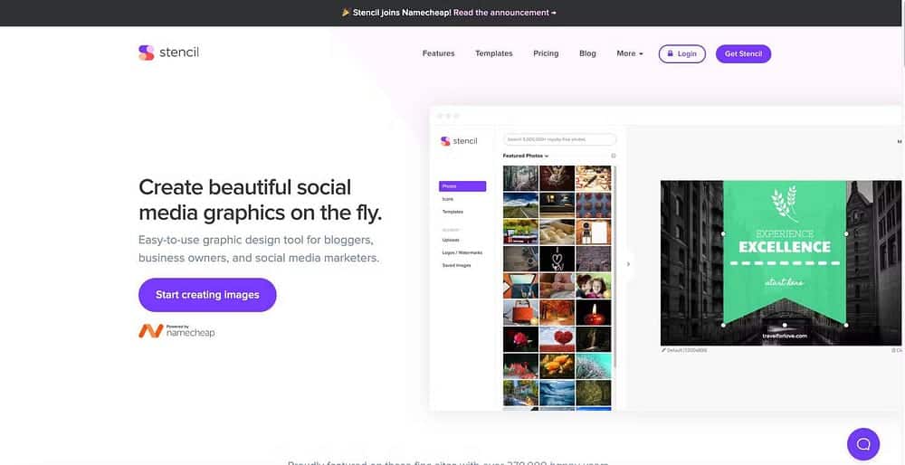
Task: Select the Photos tab in the app sidebar
Action: (x=462, y=186)
